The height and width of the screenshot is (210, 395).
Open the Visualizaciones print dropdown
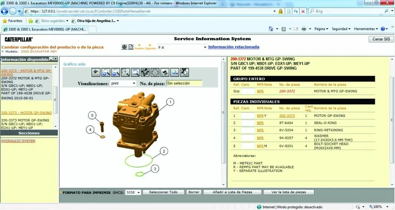pos(134,83)
